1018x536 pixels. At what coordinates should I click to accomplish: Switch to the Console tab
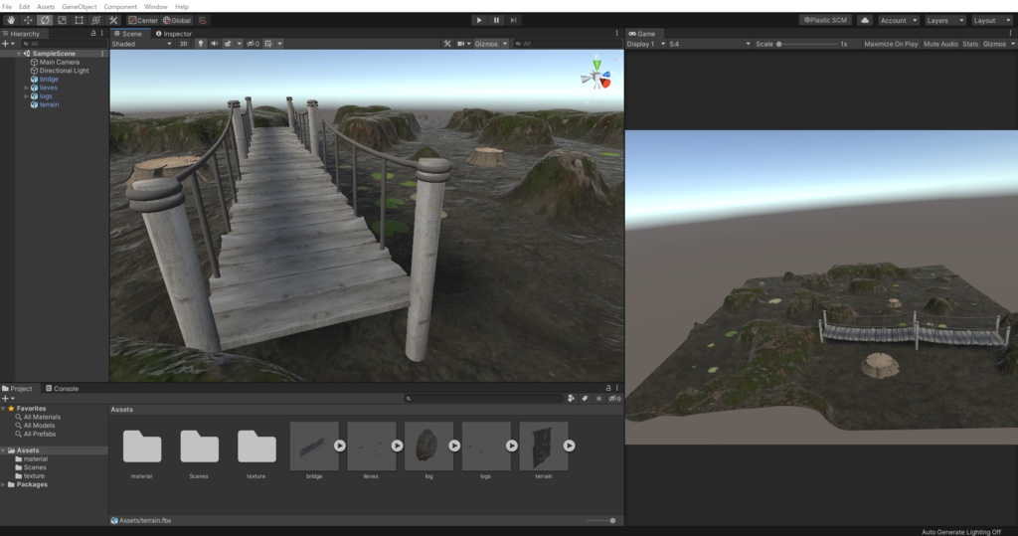(62, 389)
